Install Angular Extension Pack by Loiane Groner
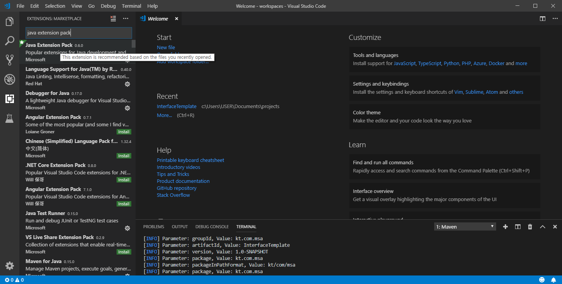Screen dimensions: 562x284 (x=124, y=132)
